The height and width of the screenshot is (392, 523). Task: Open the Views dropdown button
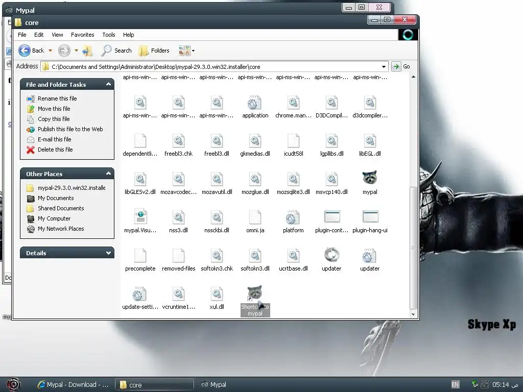pos(186,51)
